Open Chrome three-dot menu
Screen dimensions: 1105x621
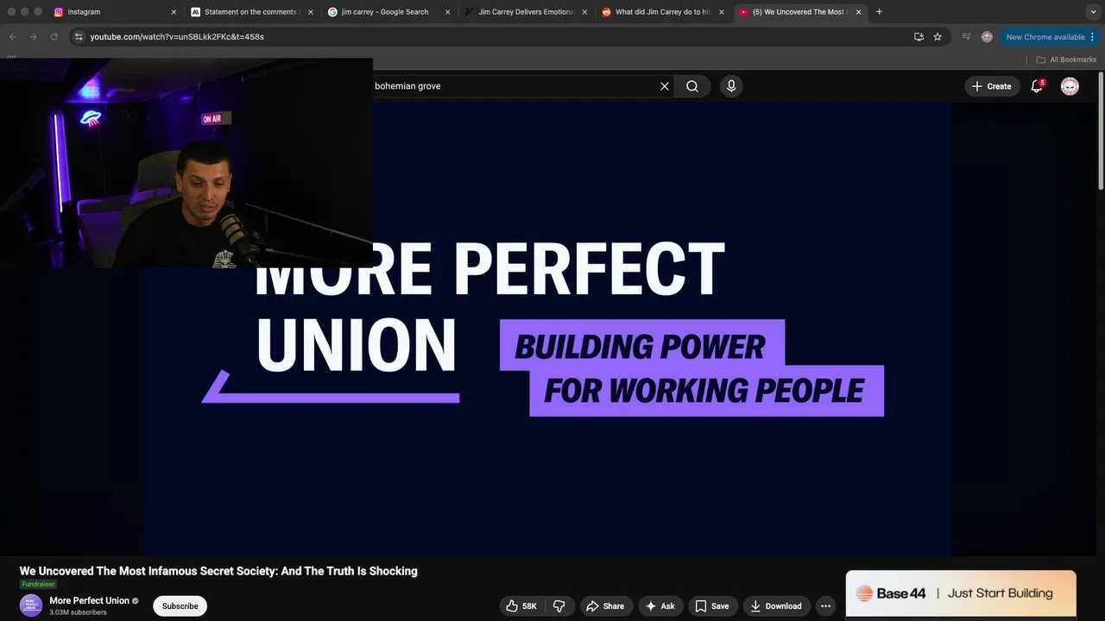[1092, 37]
